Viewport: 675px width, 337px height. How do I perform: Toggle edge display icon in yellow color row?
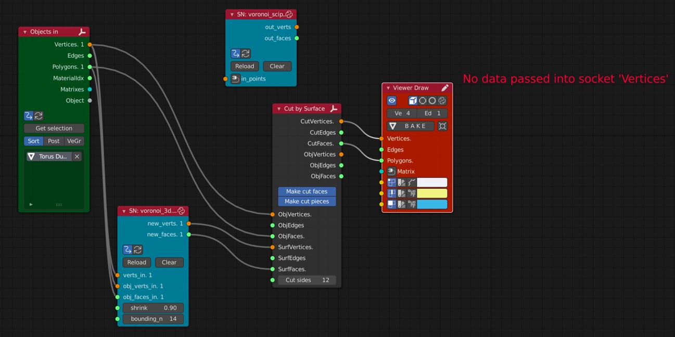pos(392,193)
